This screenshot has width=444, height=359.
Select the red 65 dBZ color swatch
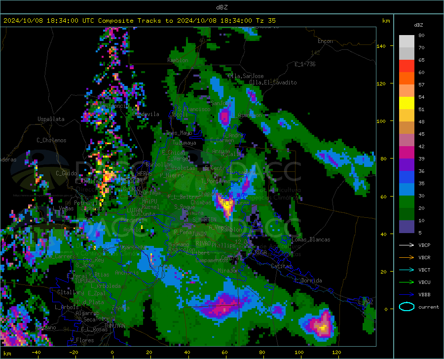(407, 66)
